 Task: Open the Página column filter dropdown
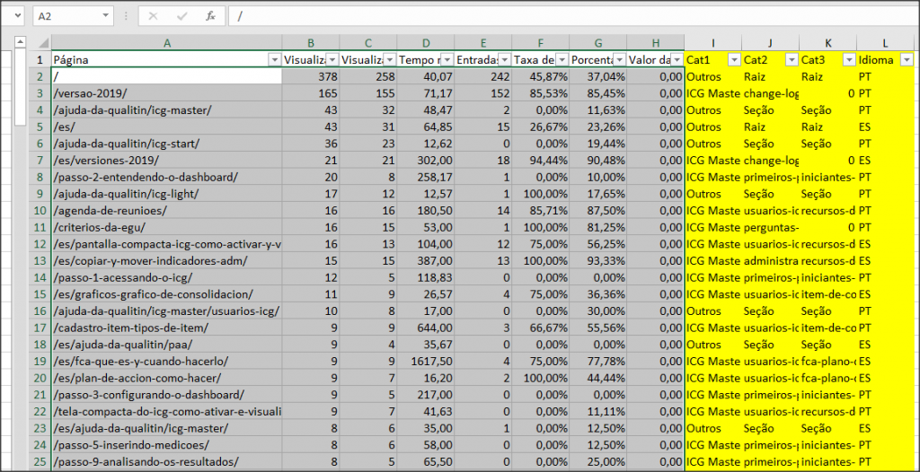(274, 60)
